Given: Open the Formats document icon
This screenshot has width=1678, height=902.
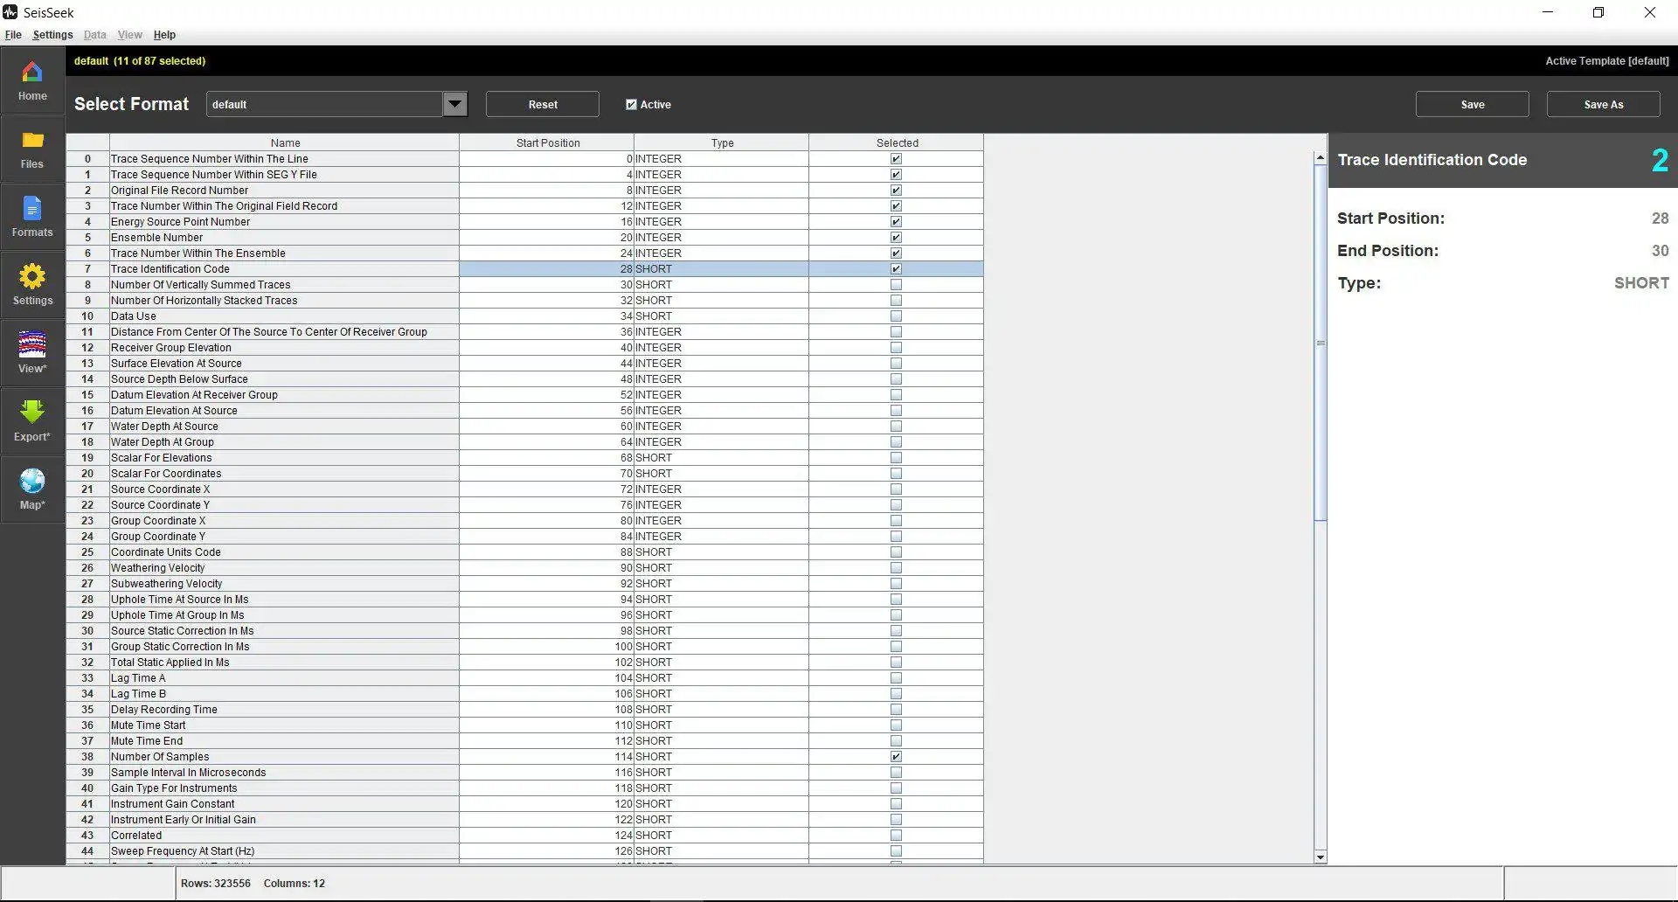Looking at the screenshot, I should click(x=32, y=218).
